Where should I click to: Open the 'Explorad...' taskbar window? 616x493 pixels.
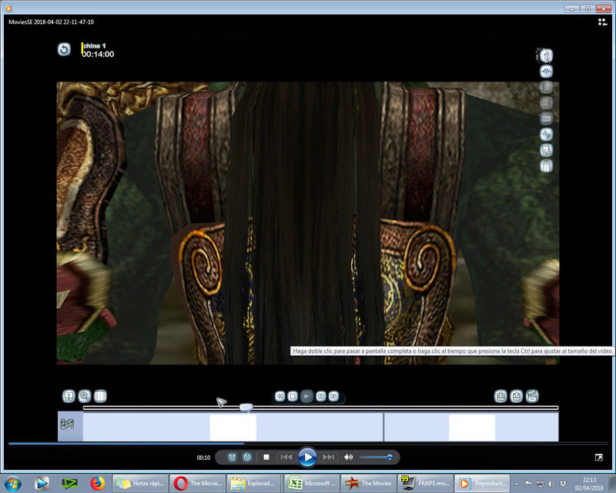(x=255, y=483)
